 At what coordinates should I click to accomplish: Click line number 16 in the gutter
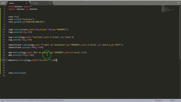(x=4, y=45)
